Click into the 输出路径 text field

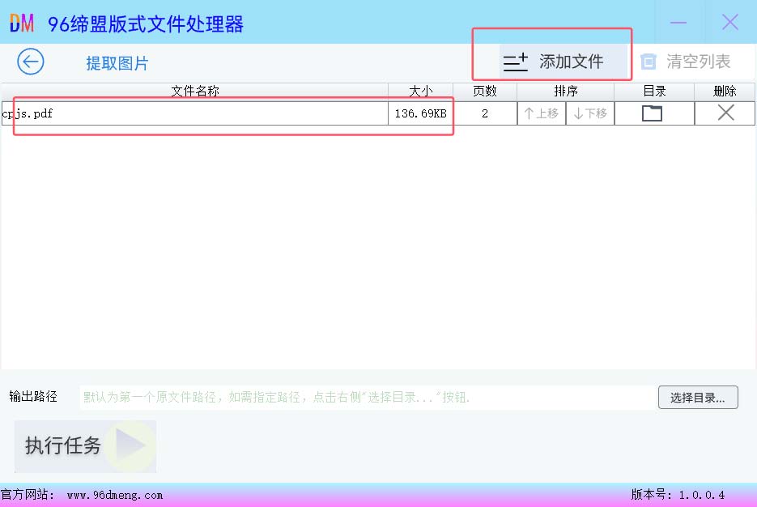click(x=364, y=398)
